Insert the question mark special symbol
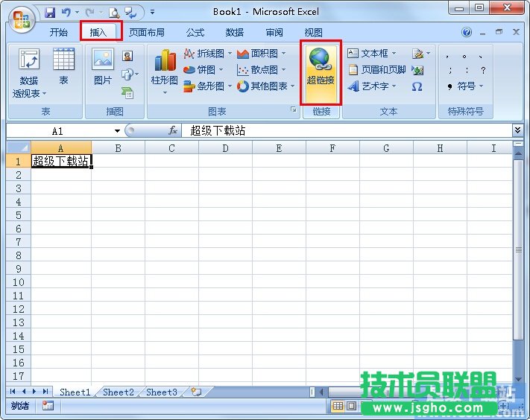Viewport: 530px width, 420px height. click(x=483, y=70)
